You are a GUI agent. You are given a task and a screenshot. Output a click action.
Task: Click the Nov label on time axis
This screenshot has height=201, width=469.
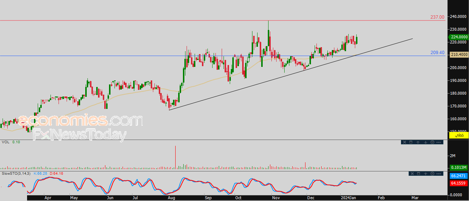[x=276, y=198]
